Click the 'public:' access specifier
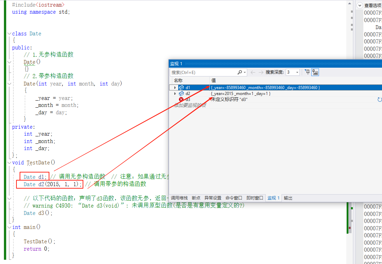 click(22, 48)
